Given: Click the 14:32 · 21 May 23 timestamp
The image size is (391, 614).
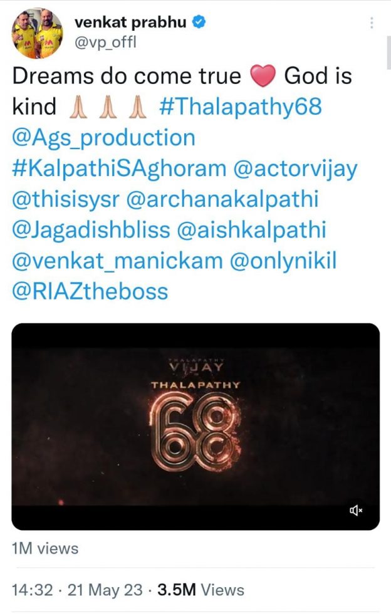Looking at the screenshot, I should click(x=77, y=590).
